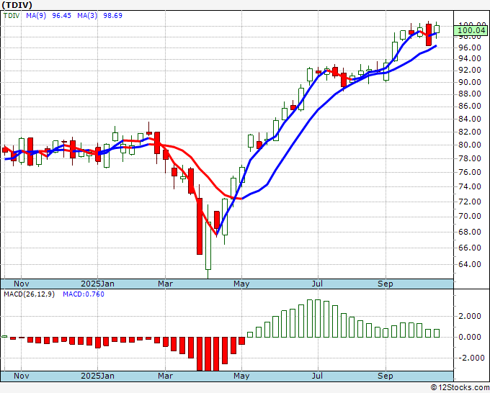Image resolution: width=490 pixels, height=393 pixels.
Task: Click the 82.00 price axis label
Action: 470,132
